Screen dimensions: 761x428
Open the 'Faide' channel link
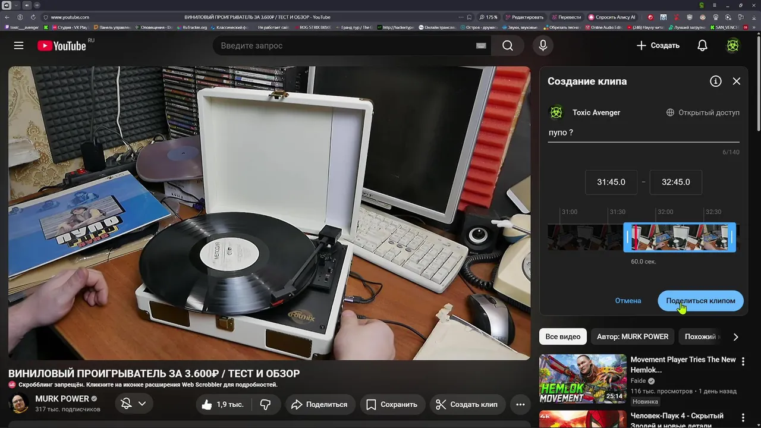(x=638, y=380)
